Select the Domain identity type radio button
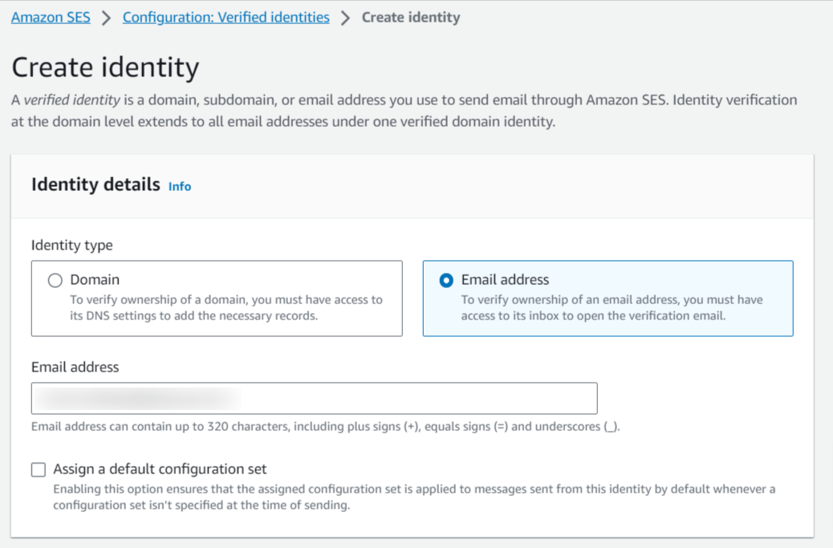Screen dimensions: 833x548 [x=55, y=280]
